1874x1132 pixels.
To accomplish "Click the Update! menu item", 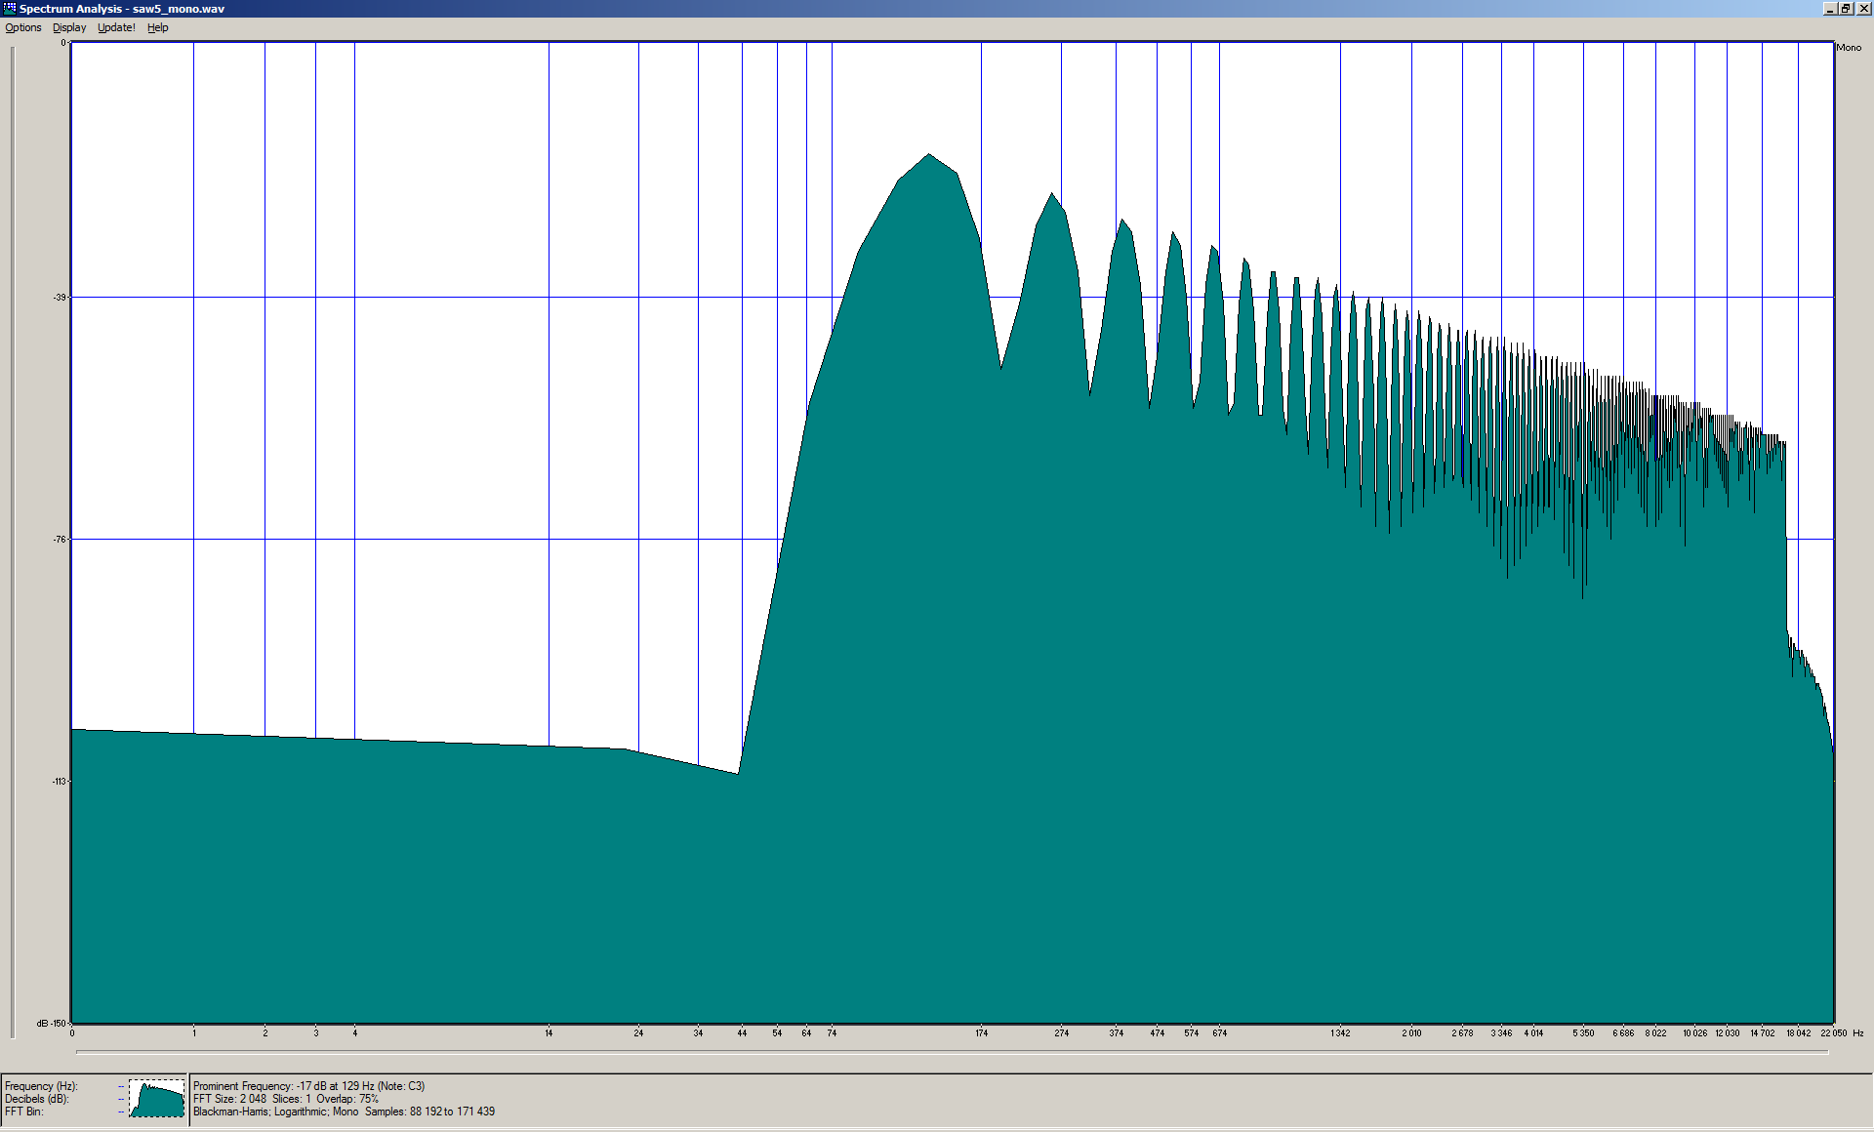I will [116, 27].
